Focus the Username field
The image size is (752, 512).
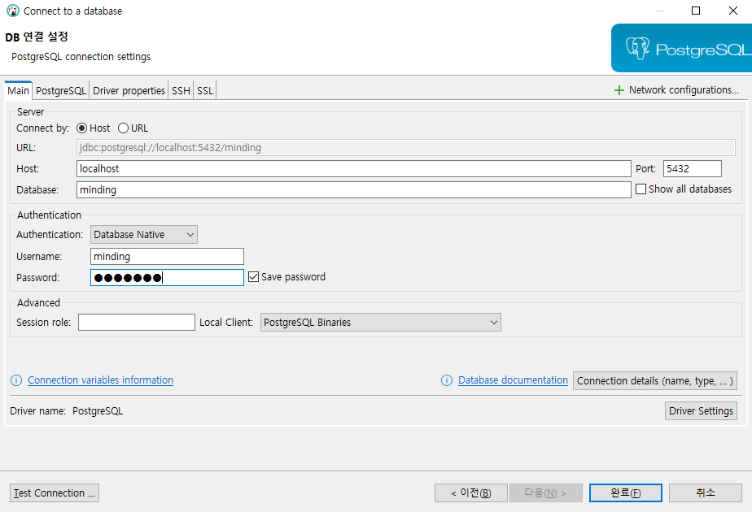tap(167, 256)
